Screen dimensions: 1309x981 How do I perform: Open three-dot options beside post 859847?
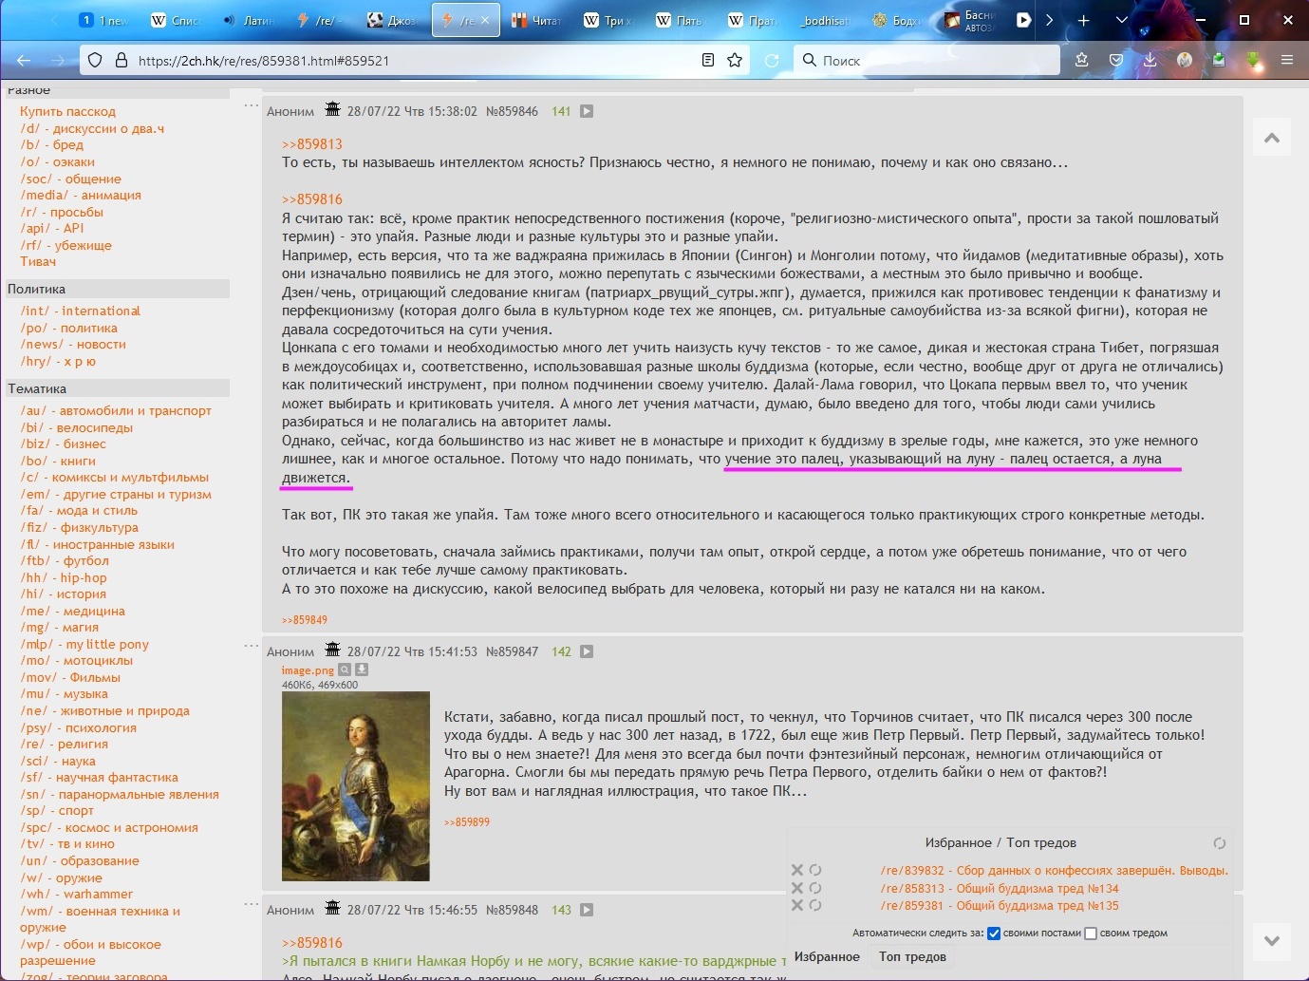[x=251, y=646]
